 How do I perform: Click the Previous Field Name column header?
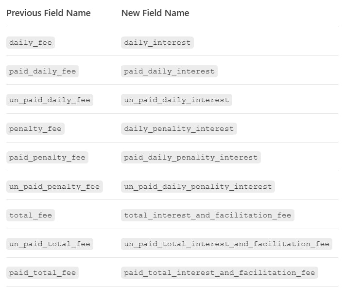coord(49,13)
